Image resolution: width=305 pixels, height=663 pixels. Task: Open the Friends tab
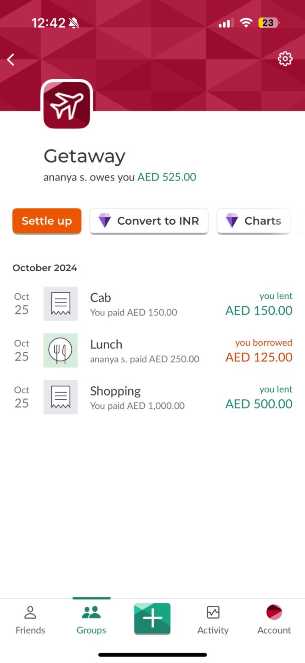pos(30,619)
